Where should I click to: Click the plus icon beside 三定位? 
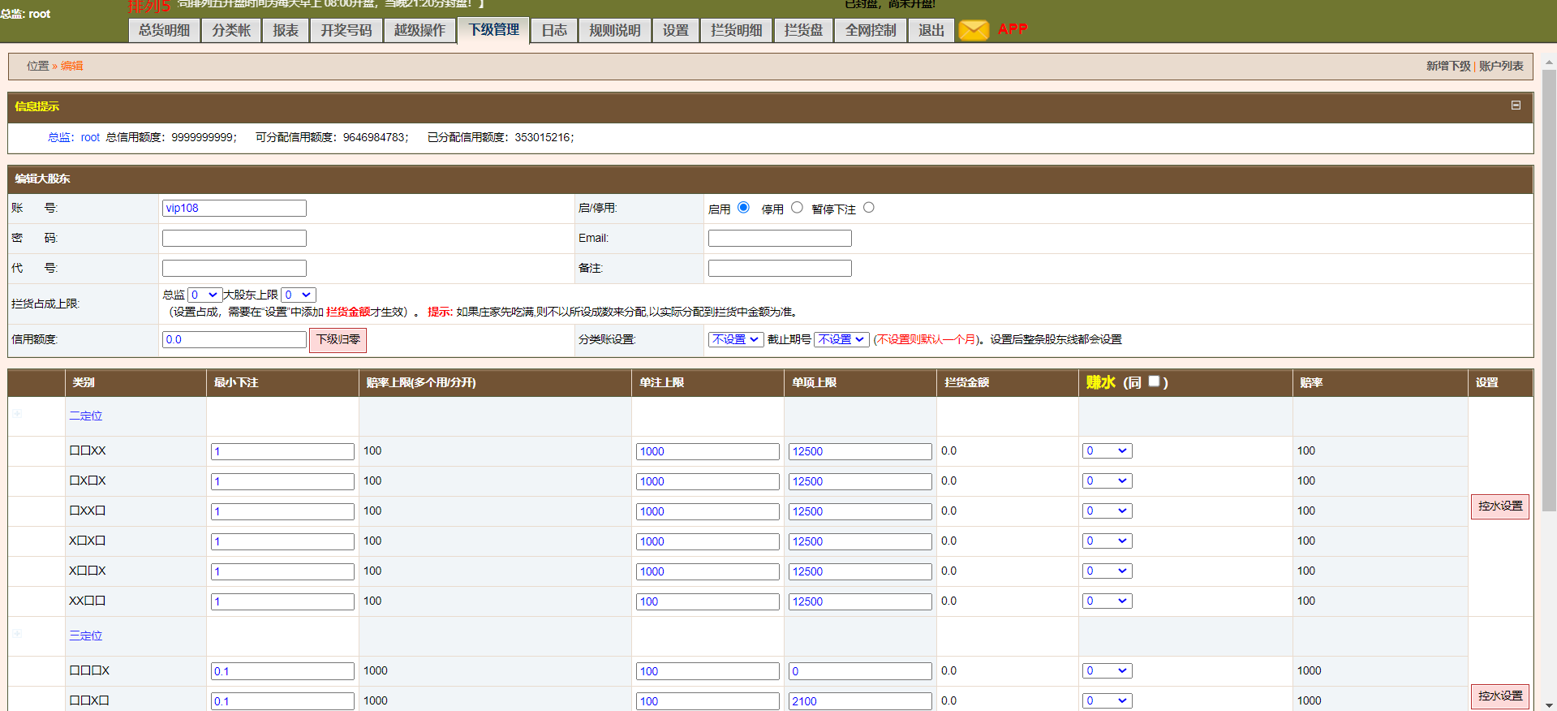tap(17, 634)
